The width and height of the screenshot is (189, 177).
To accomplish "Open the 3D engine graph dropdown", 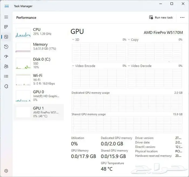I will pyautogui.click(x=73, y=40).
